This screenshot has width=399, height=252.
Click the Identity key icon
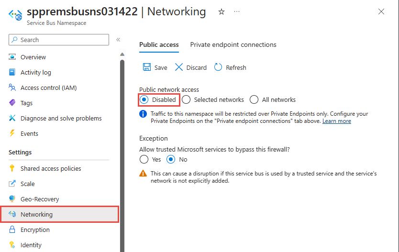point(12,245)
